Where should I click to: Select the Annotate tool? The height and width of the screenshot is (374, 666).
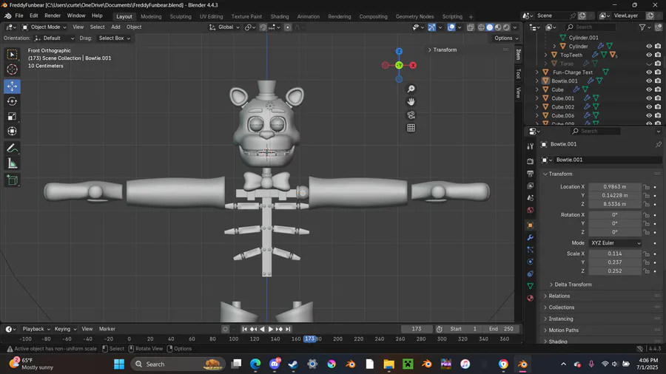(x=12, y=149)
